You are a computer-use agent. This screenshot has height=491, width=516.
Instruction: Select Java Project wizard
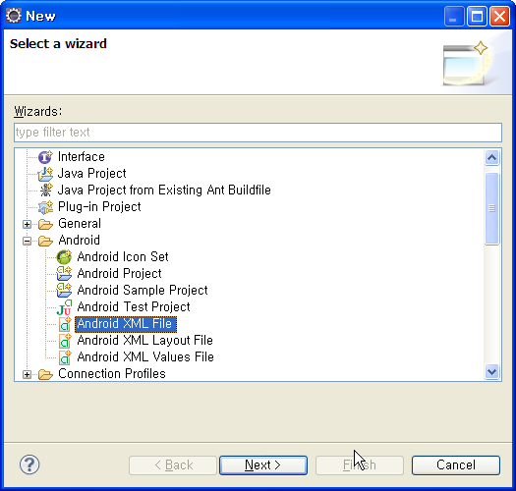click(91, 174)
